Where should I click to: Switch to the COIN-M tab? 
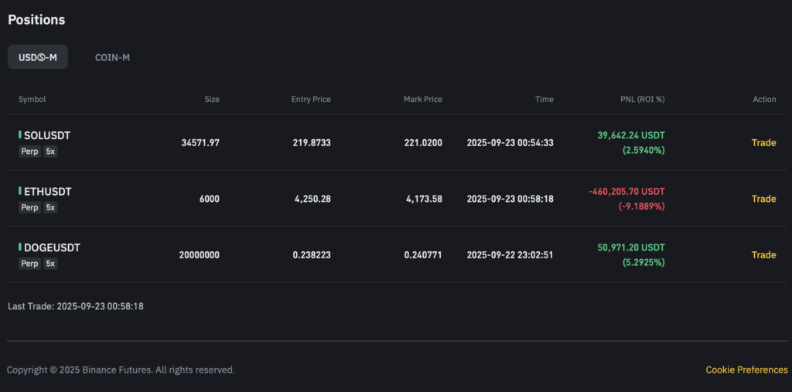[x=112, y=57]
